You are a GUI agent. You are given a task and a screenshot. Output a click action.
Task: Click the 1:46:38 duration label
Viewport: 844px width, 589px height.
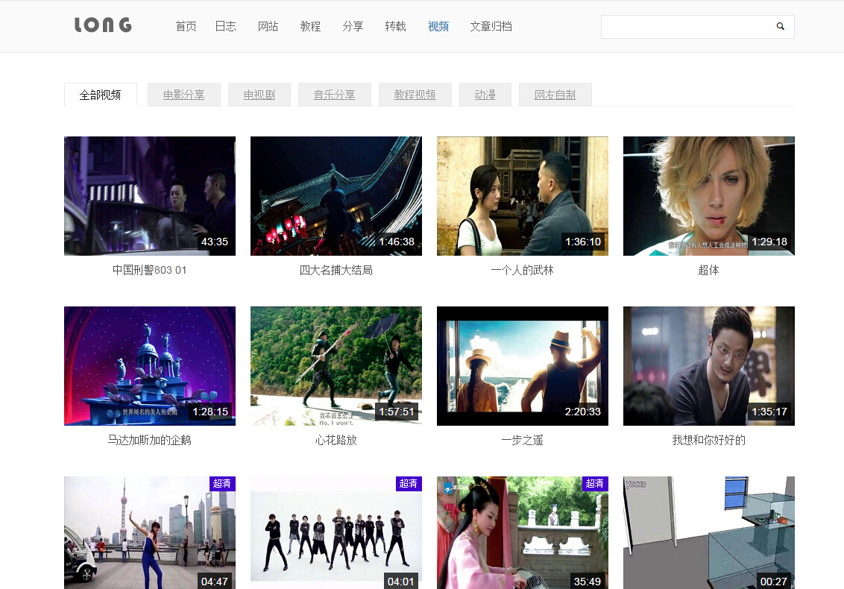pos(397,242)
